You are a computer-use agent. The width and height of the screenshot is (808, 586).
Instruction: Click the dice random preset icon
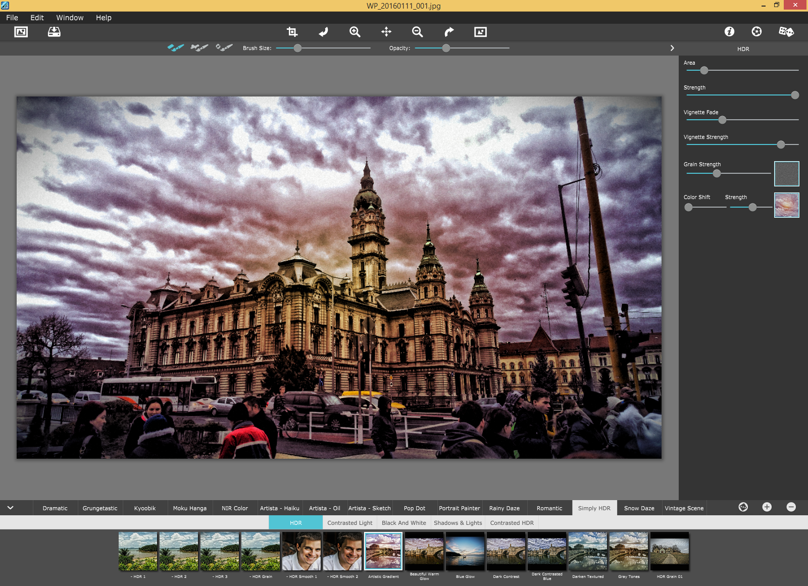tap(786, 31)
